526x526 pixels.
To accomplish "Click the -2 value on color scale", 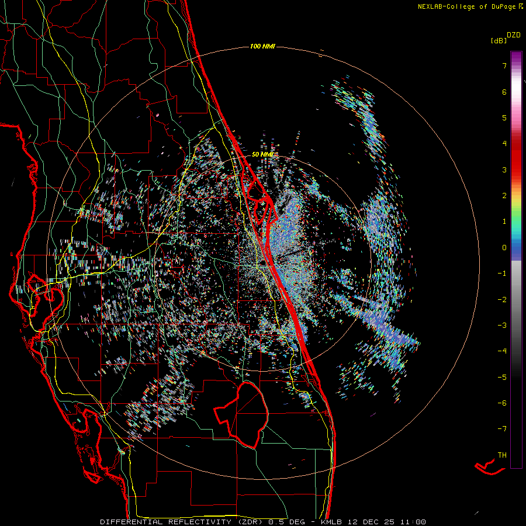I will point(502,300).
